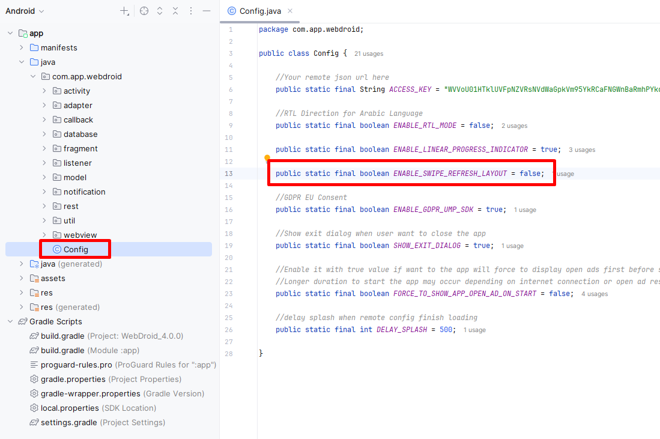Click the proguard-rules.pro text file icon
Image resolution: width=660 pixels, height=439 pixels.
click(34, 365)
